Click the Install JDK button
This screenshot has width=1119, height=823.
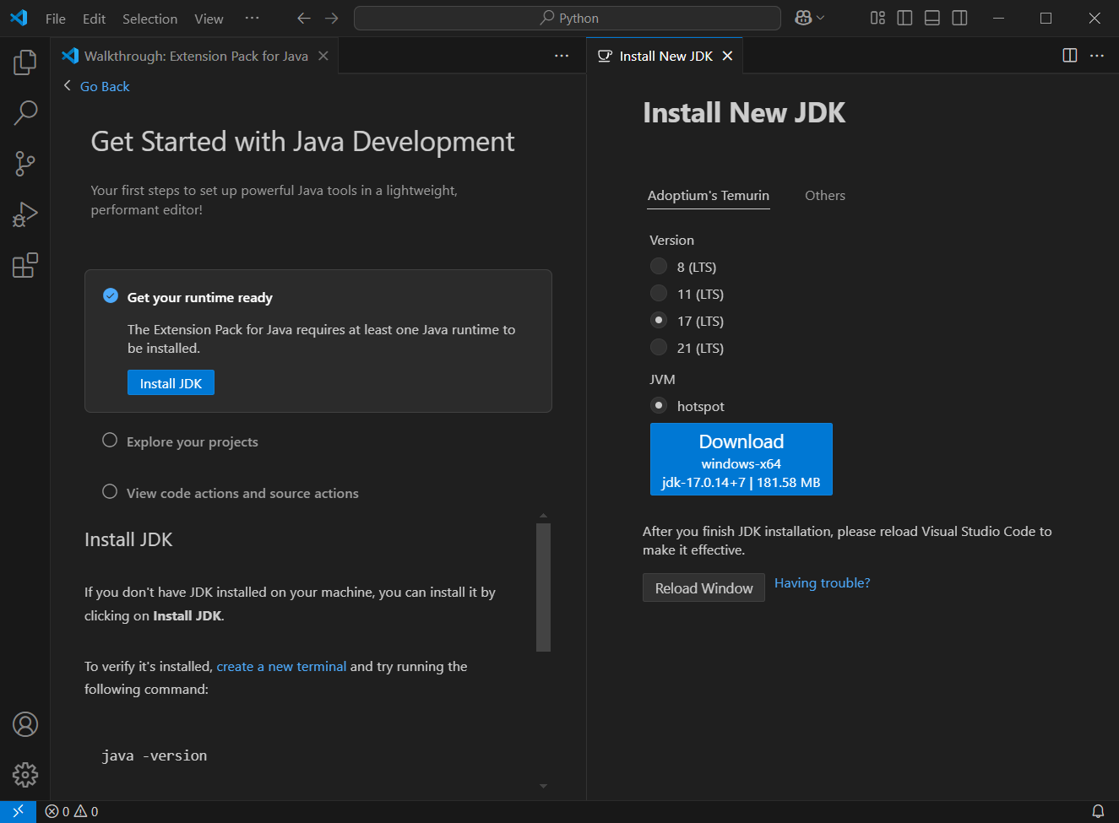click(171, 383)
